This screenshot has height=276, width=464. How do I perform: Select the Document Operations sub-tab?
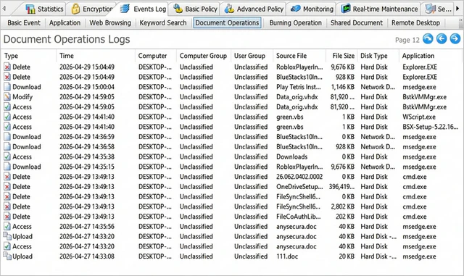click(227, 22)
